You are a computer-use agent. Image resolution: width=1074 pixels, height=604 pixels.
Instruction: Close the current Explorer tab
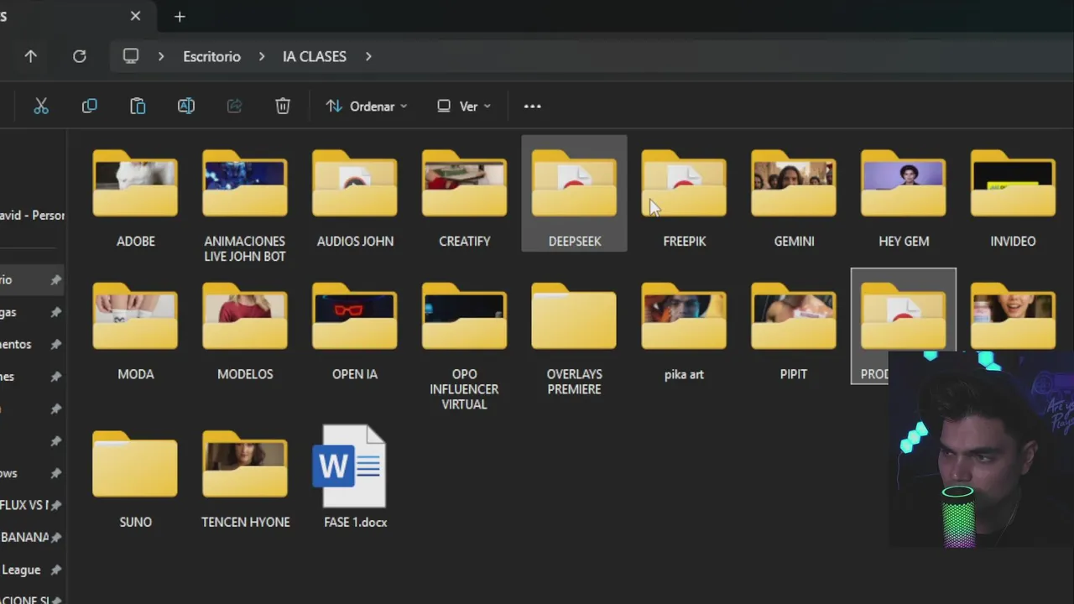[x=135, y=16]
